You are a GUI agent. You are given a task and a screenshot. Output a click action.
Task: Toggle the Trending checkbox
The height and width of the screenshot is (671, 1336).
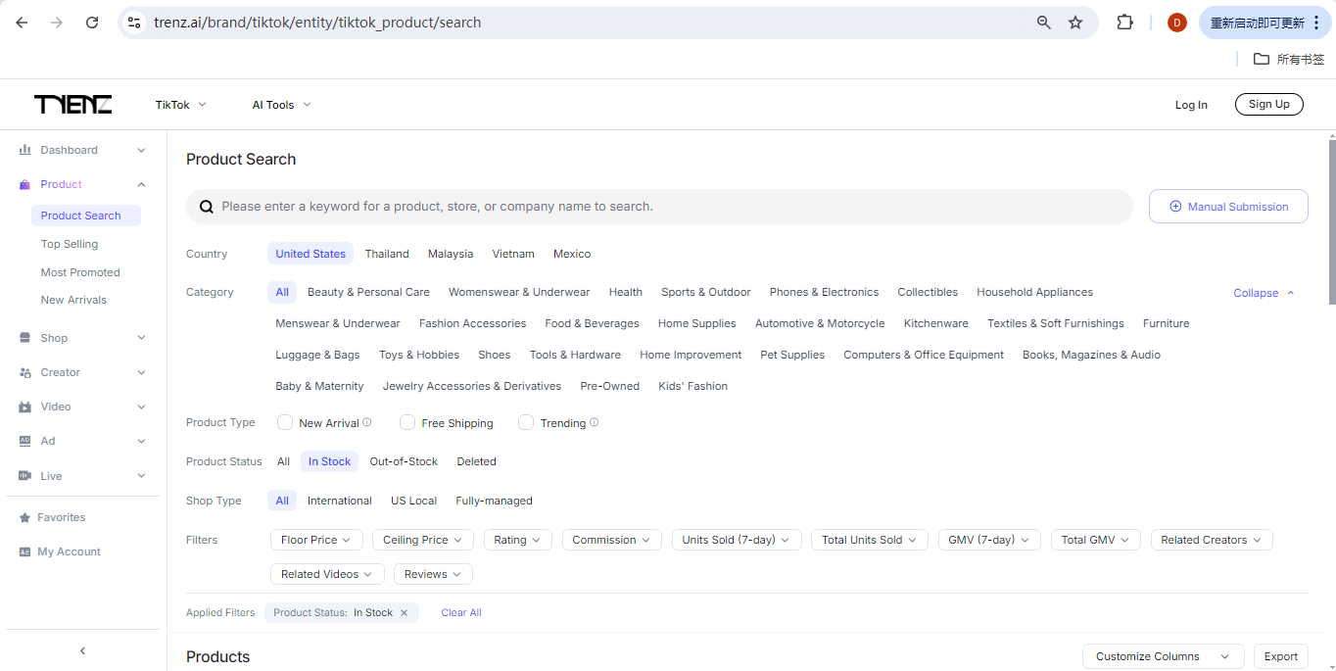click(526, 422)
